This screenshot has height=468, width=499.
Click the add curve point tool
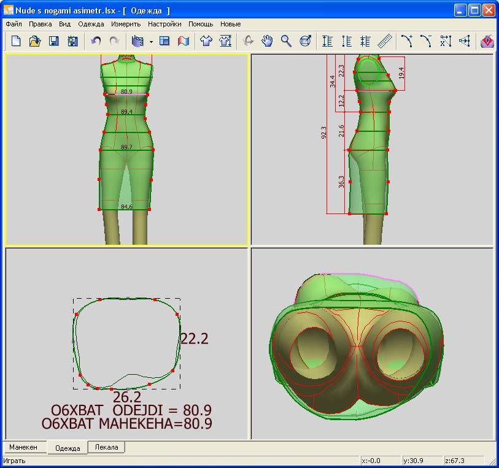(x=407, y=41)
